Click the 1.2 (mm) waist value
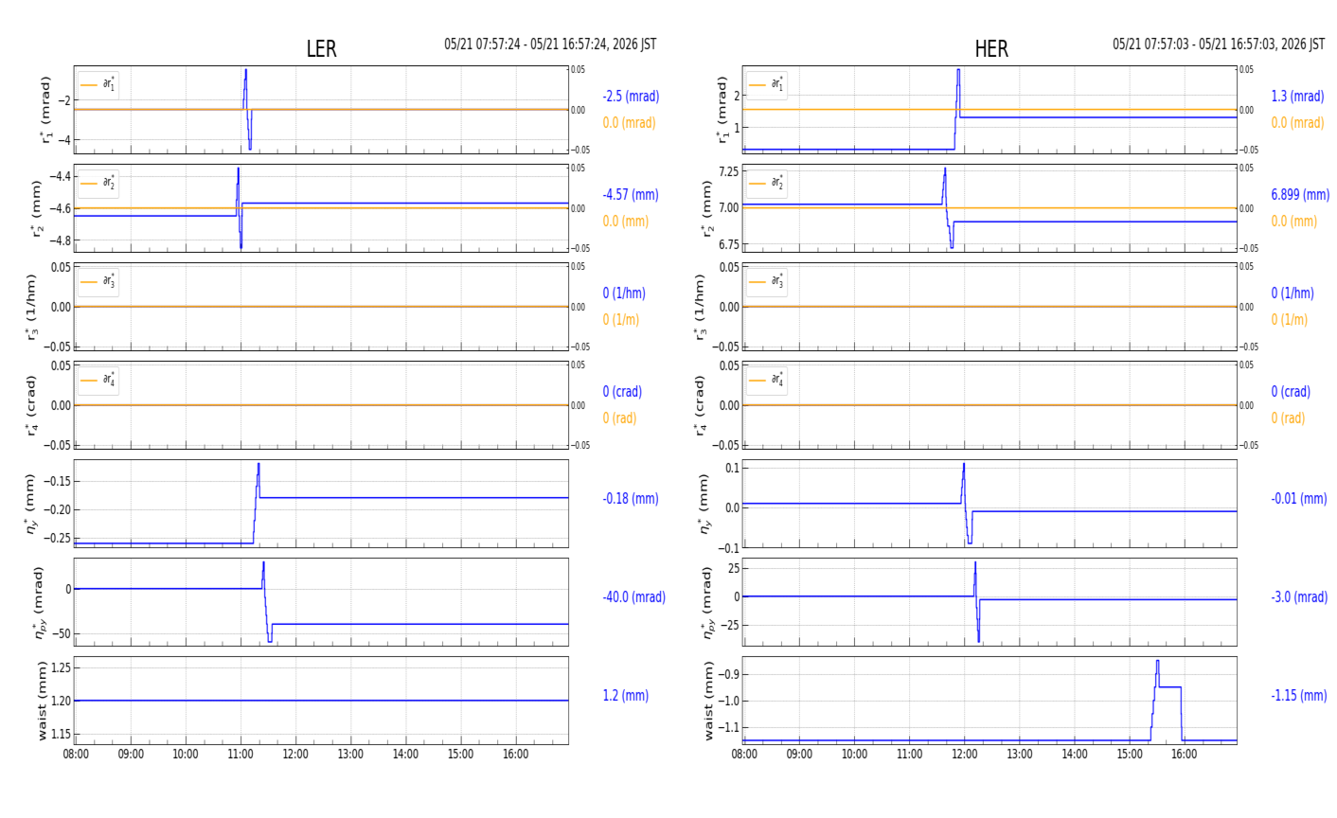Viewport: 1337px width, 818px height. pos(625,696)
